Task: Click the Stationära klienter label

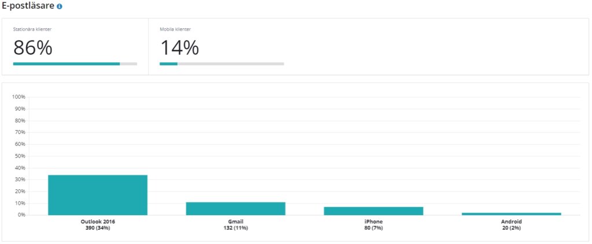Action: click(32, 29)
